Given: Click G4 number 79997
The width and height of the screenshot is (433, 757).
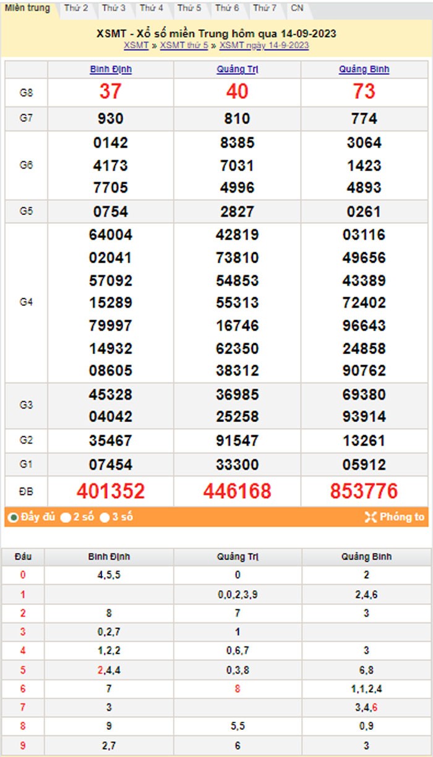Looking at the screenshot, I should pyautogui.click(x=111, y=326).
